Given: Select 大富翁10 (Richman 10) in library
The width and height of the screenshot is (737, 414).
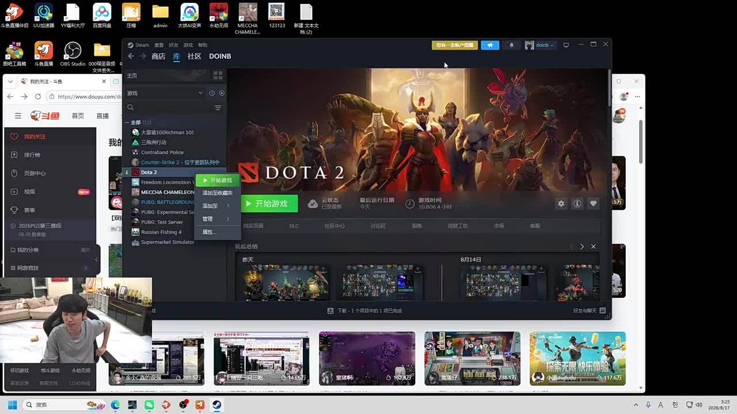Looking at the screenshot, I should pos(167,132).
